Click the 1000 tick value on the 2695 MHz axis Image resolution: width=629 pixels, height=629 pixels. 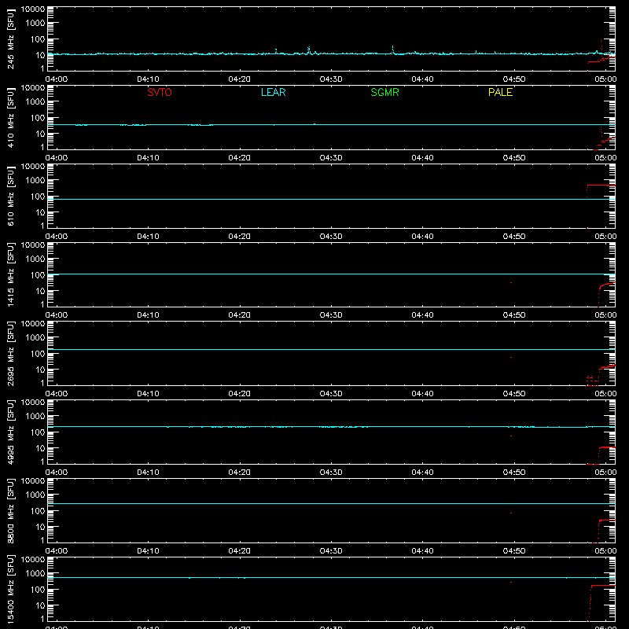[35, 338]
